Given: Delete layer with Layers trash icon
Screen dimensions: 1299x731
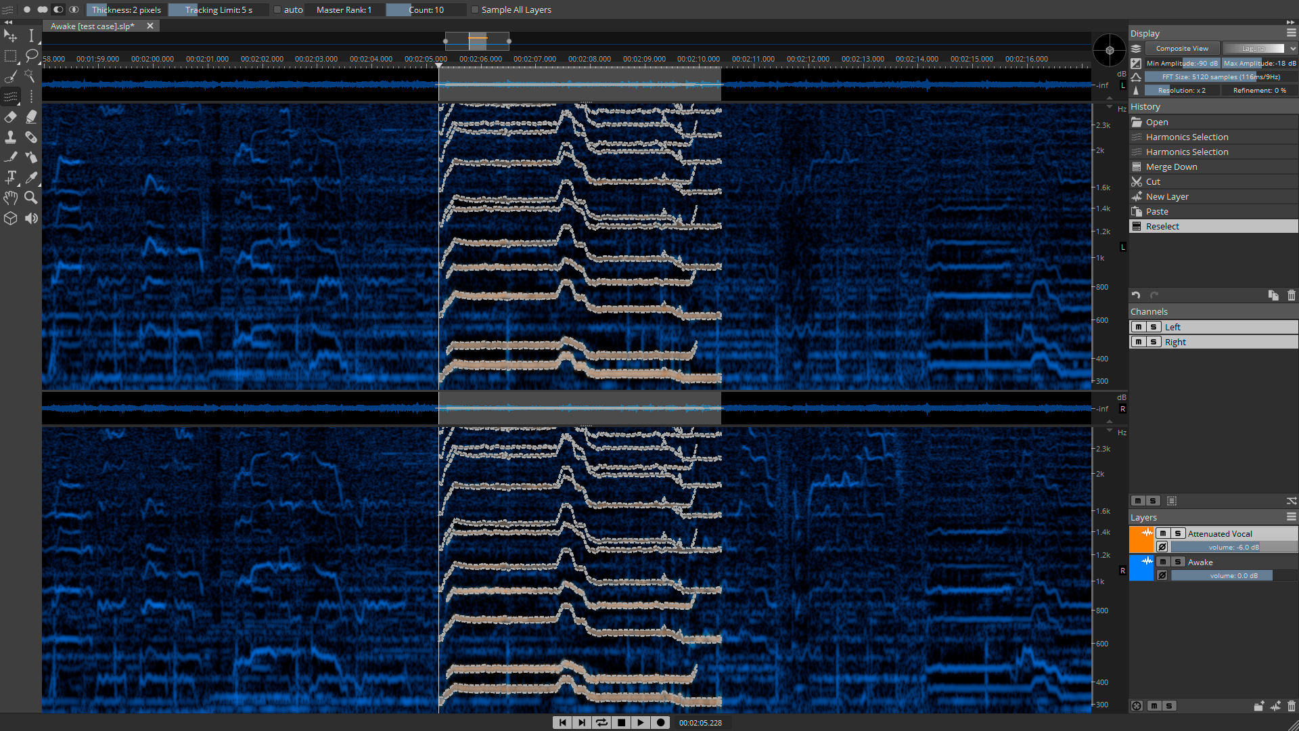Looking at the screenshot, I should click(1291, 706).
